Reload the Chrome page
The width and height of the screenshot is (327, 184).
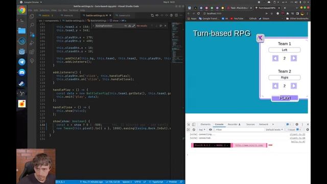coord(199,13)
